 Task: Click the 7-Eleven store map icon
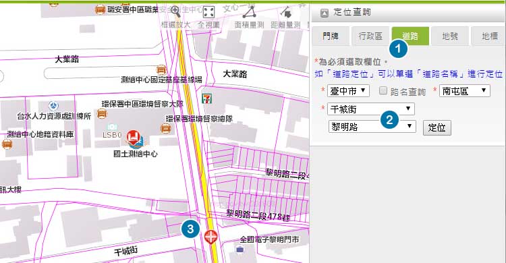207,98
